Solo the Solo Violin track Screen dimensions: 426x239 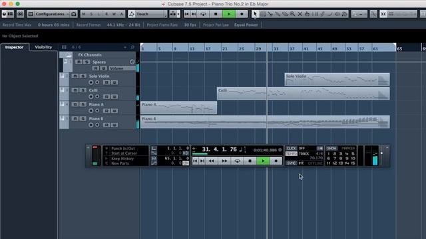pyautogui.click(x=83, y=76)
